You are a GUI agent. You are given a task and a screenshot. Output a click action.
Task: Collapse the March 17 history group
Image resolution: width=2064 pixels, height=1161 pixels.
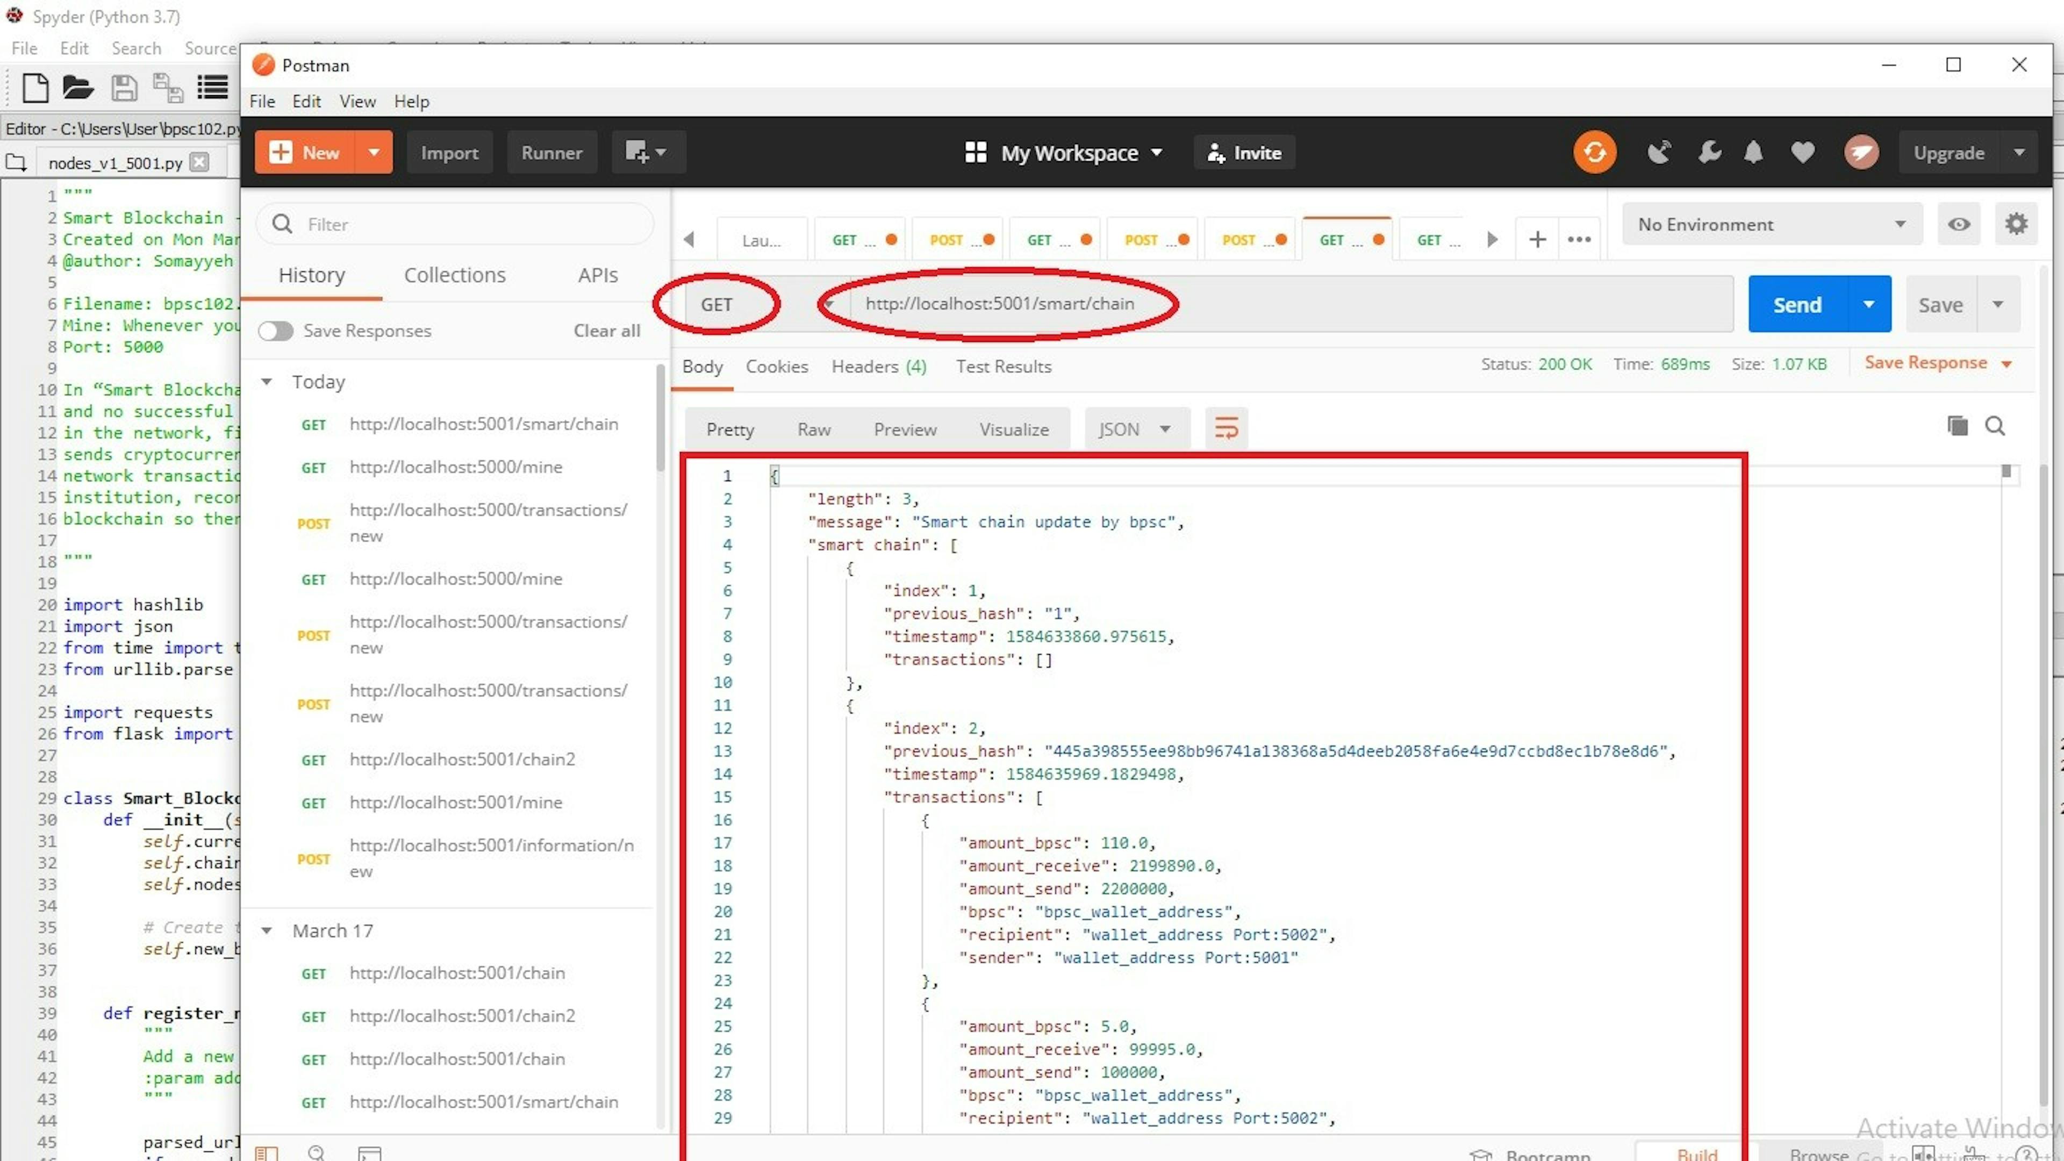click(266, 930)
